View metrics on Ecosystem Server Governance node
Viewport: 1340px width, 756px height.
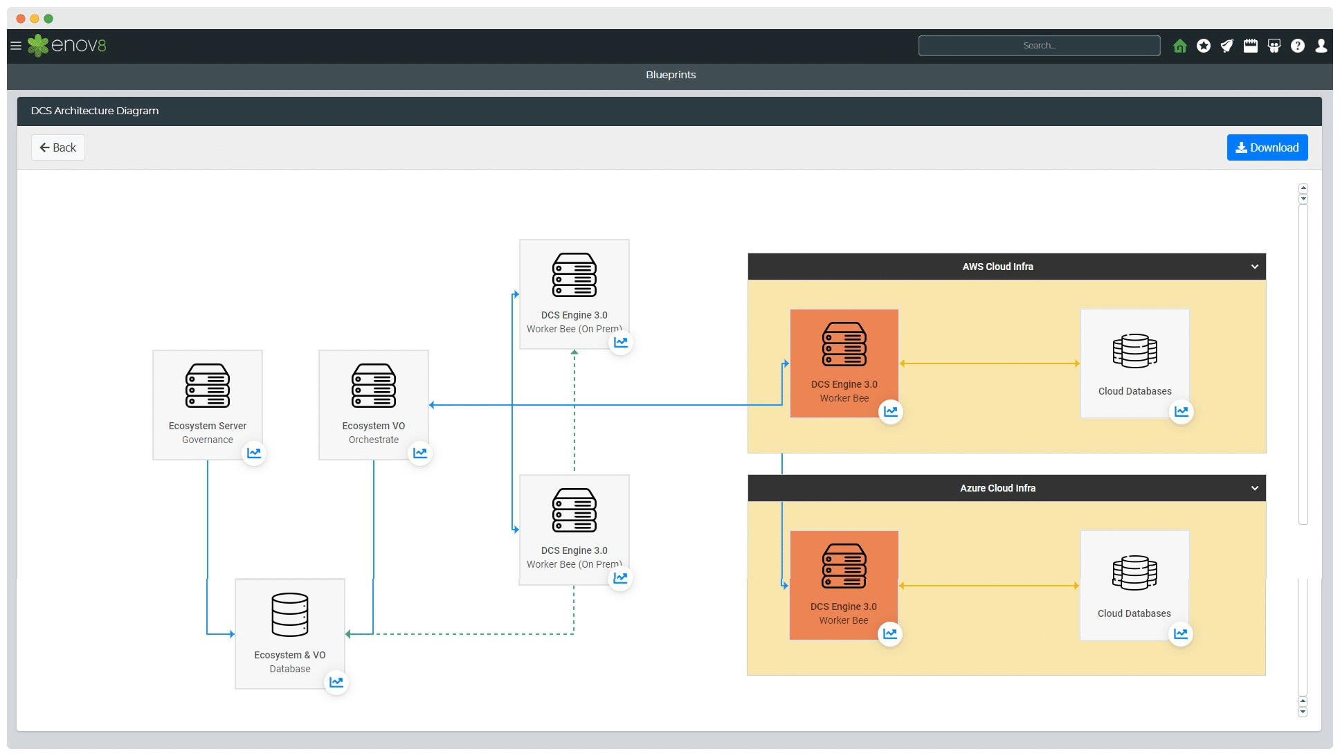(255, 453)
